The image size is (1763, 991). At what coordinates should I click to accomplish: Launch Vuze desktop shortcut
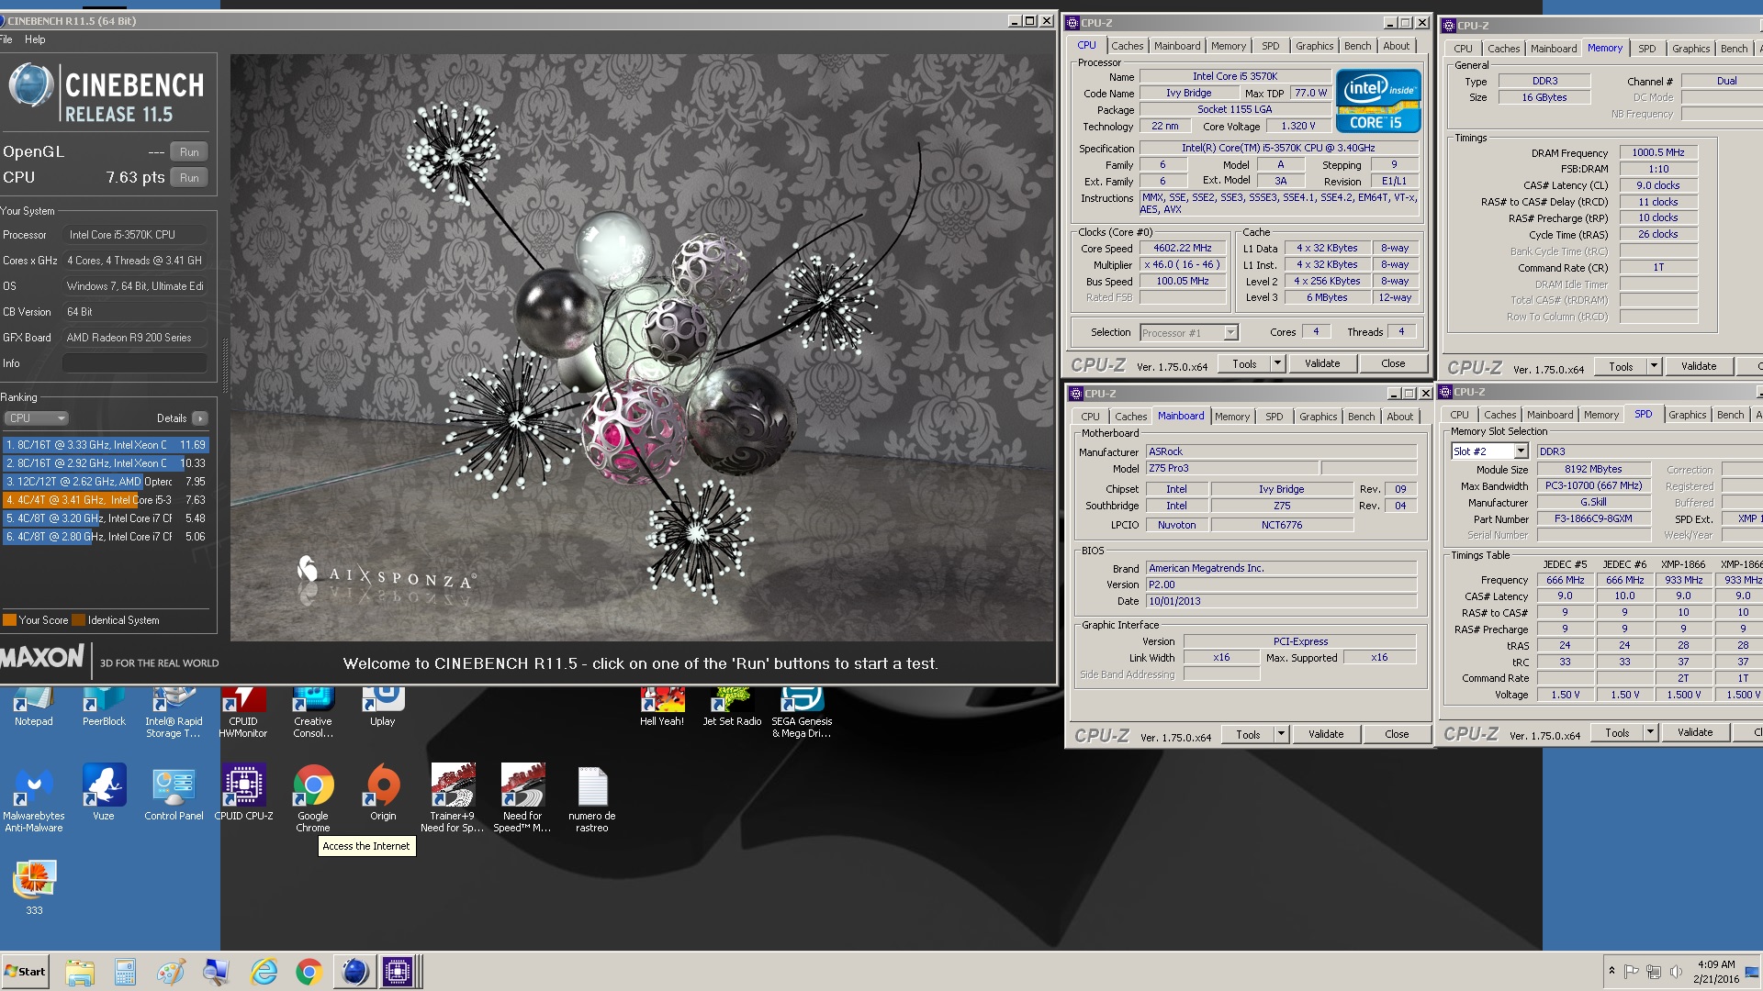point(104,793)
